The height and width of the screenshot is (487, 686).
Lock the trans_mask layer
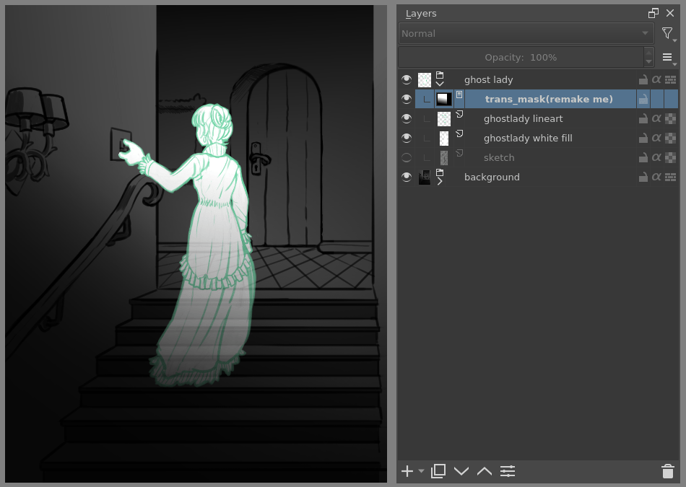click(643, 99)
